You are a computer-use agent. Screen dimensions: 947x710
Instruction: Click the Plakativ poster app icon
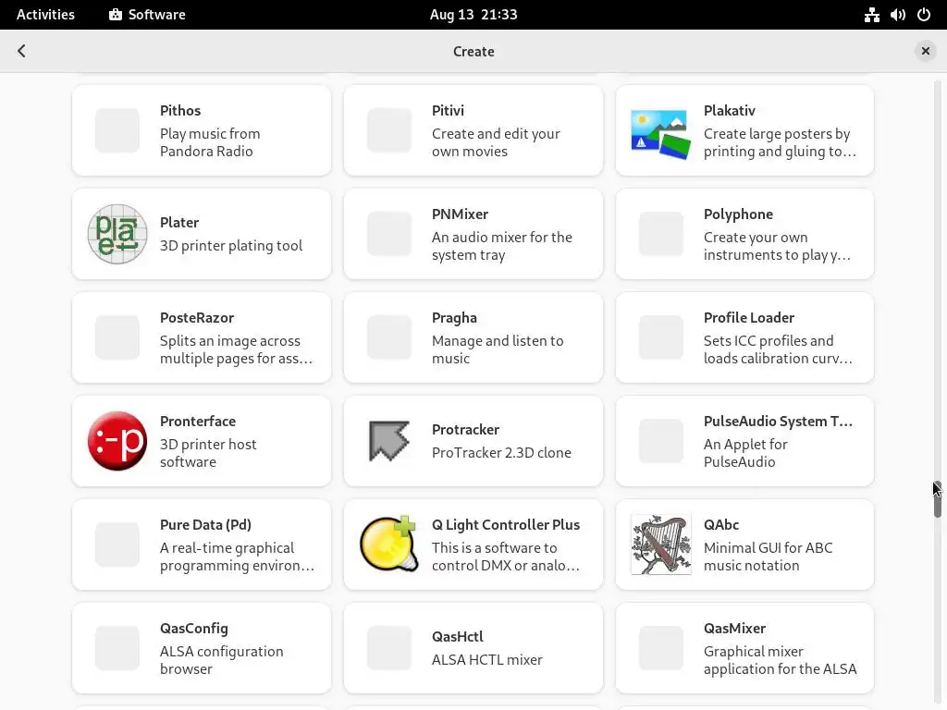[x=660, y=131]
